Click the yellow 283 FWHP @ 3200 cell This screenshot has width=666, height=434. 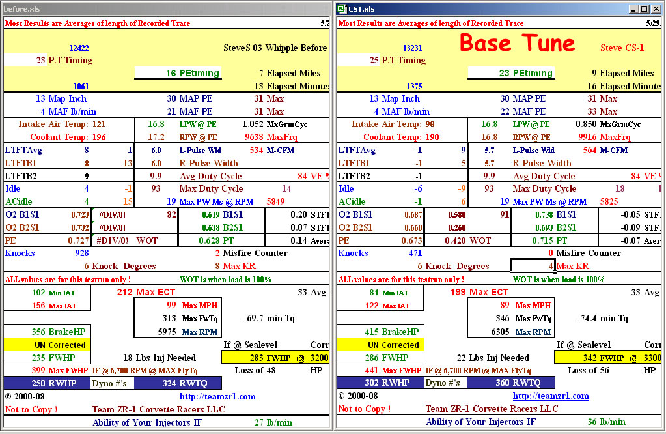pyautogui.click(x=275, y=358)
